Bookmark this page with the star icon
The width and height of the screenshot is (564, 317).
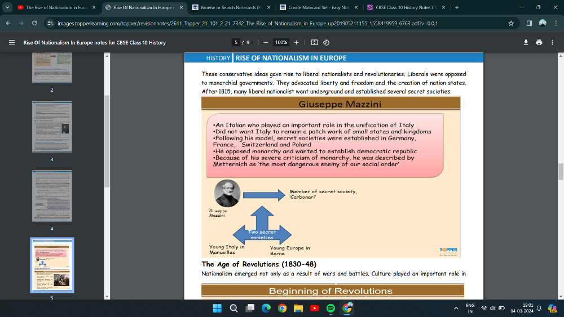(x=511, y=23)
